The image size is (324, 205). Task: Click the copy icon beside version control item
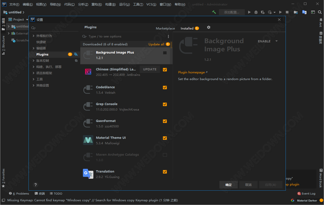pyautogui.click(x=76, y=61)
